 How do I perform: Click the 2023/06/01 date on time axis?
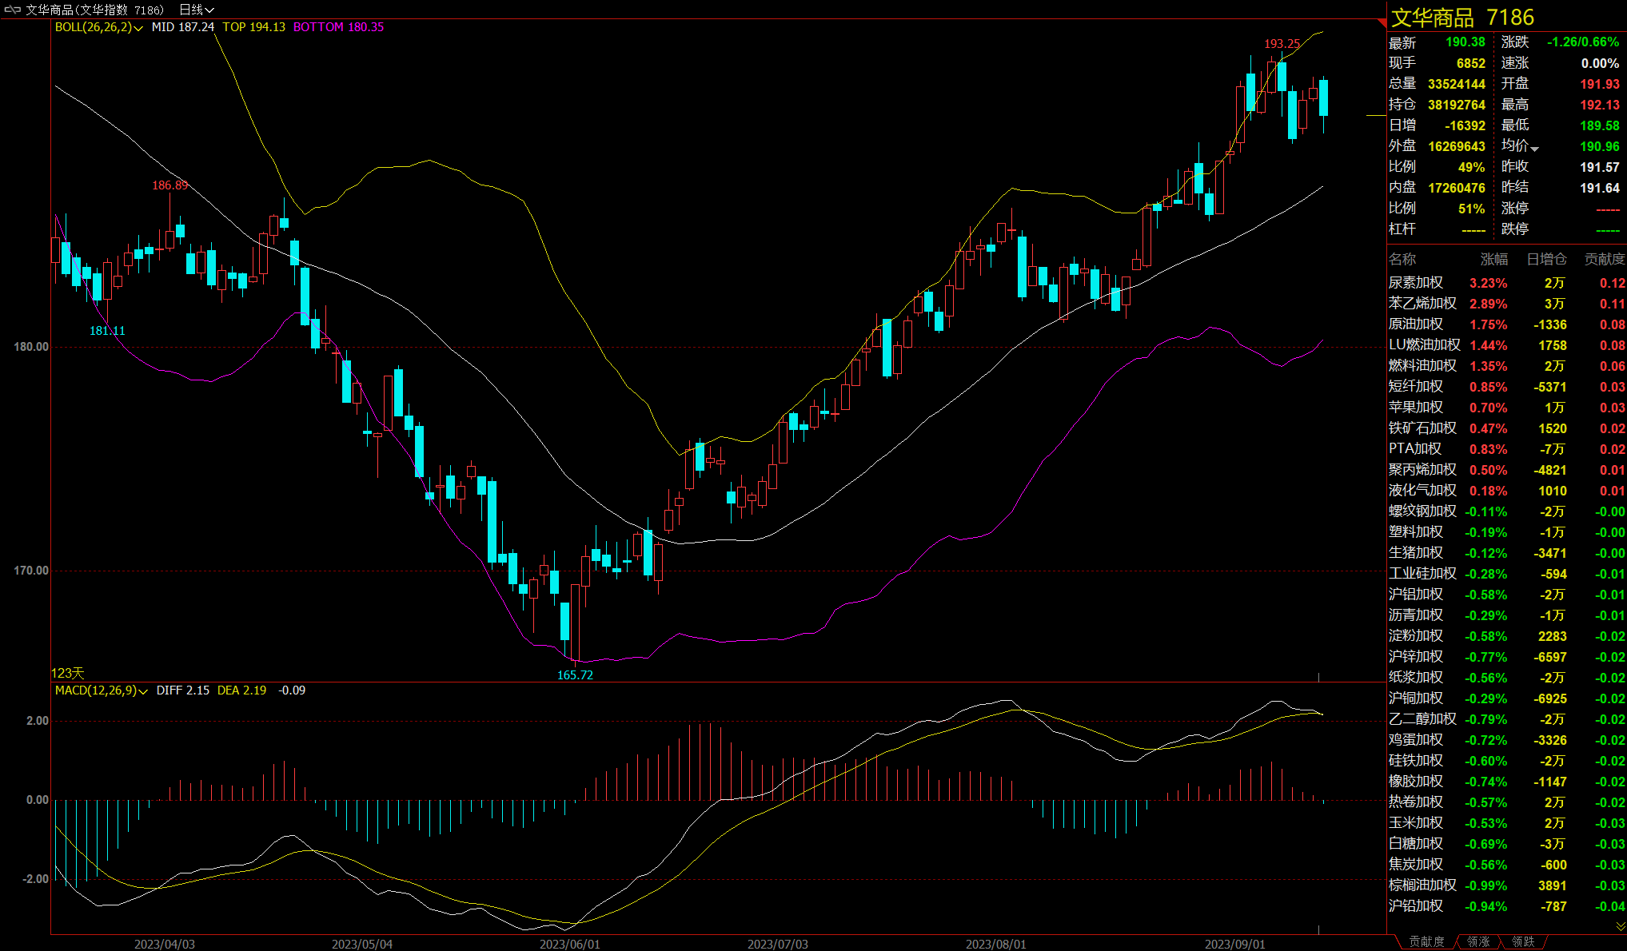569,944
